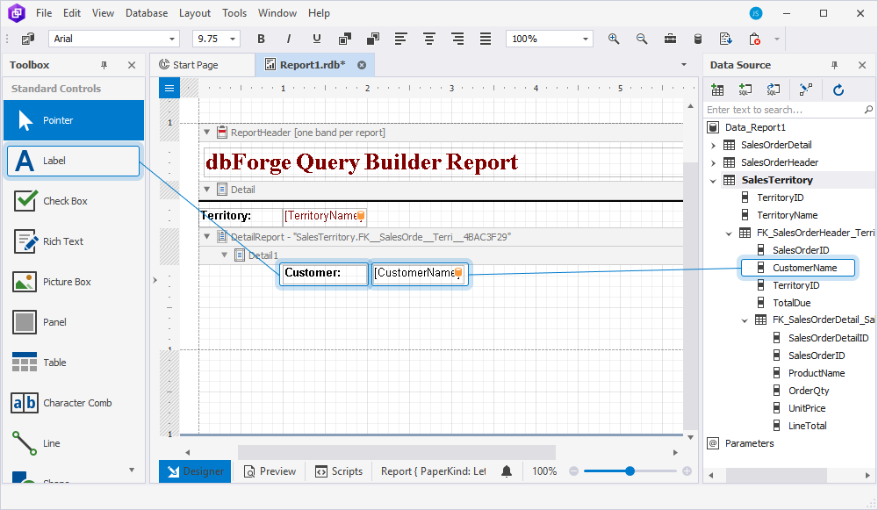Click the add SQL query icon in Data Source

coord(745,90)
